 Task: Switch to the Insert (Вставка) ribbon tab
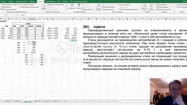tap(11, 1)
